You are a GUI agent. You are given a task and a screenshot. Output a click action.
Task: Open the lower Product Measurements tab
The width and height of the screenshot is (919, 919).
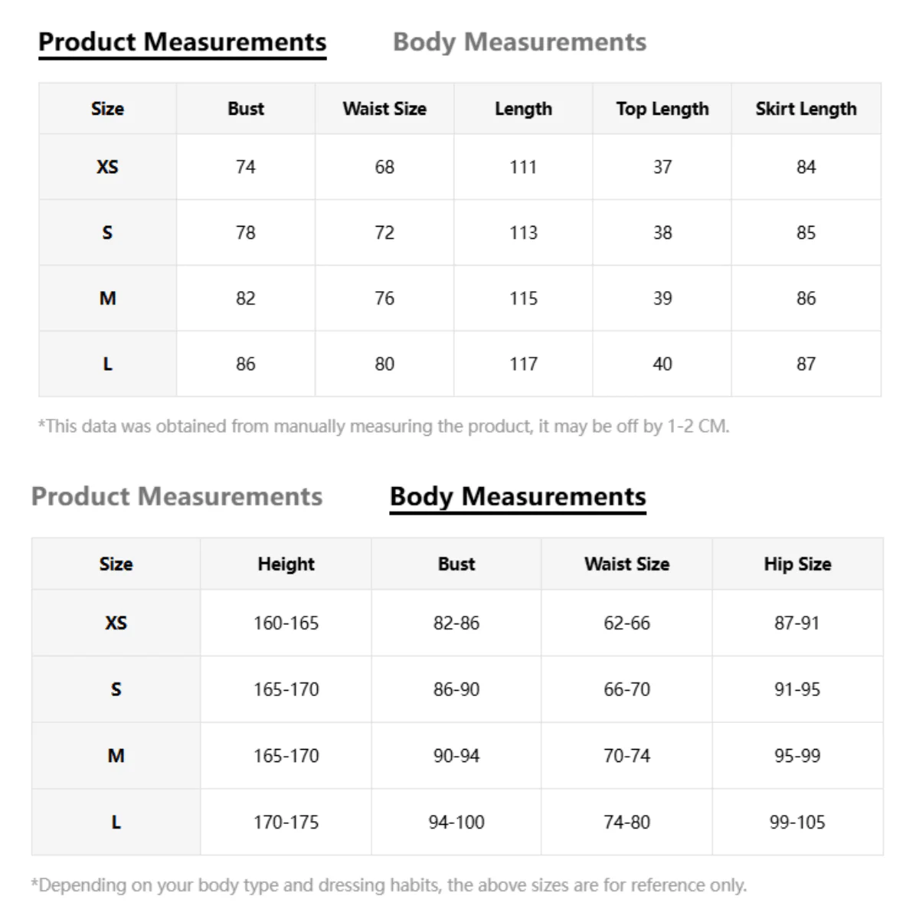point(177,496)
